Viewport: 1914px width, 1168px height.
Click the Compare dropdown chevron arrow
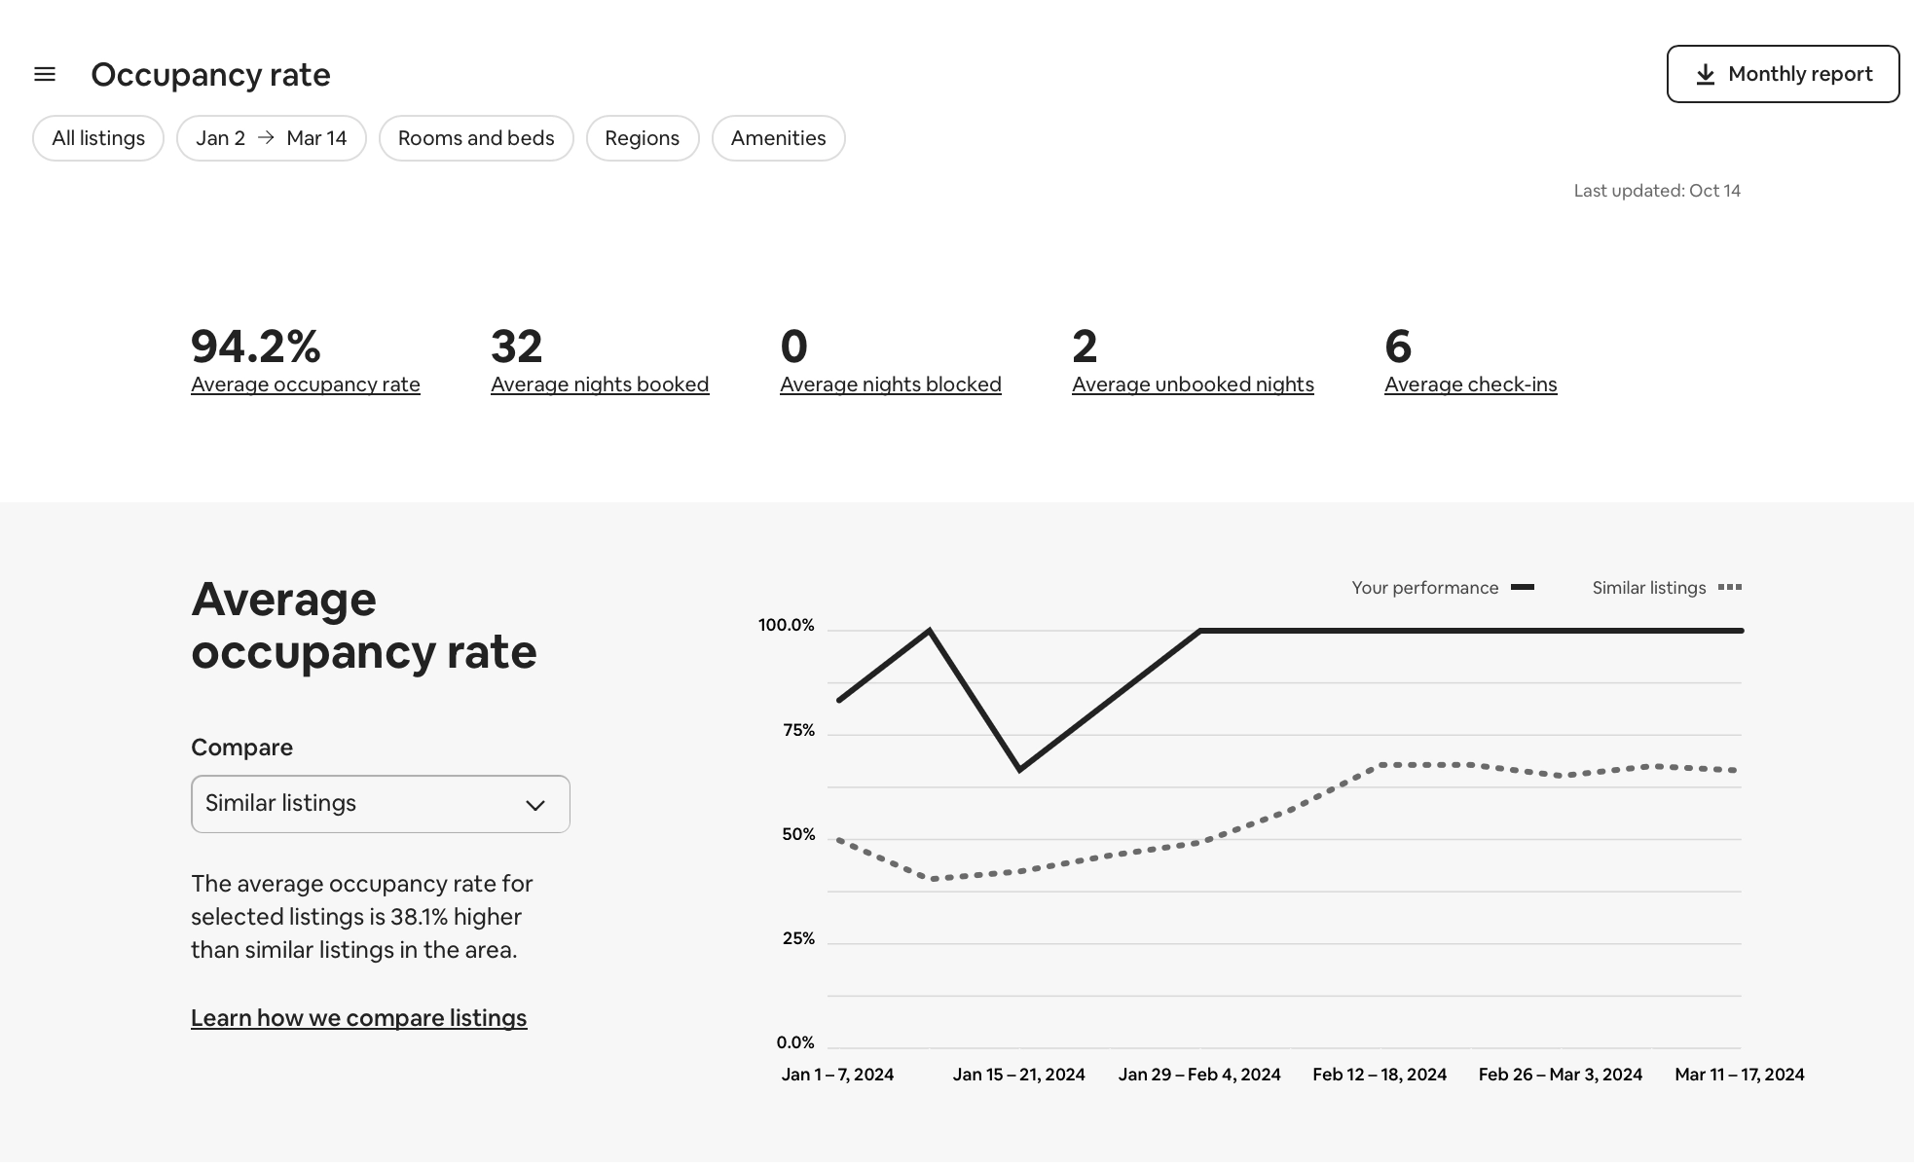pyautogui.click(x=534, y=805)
